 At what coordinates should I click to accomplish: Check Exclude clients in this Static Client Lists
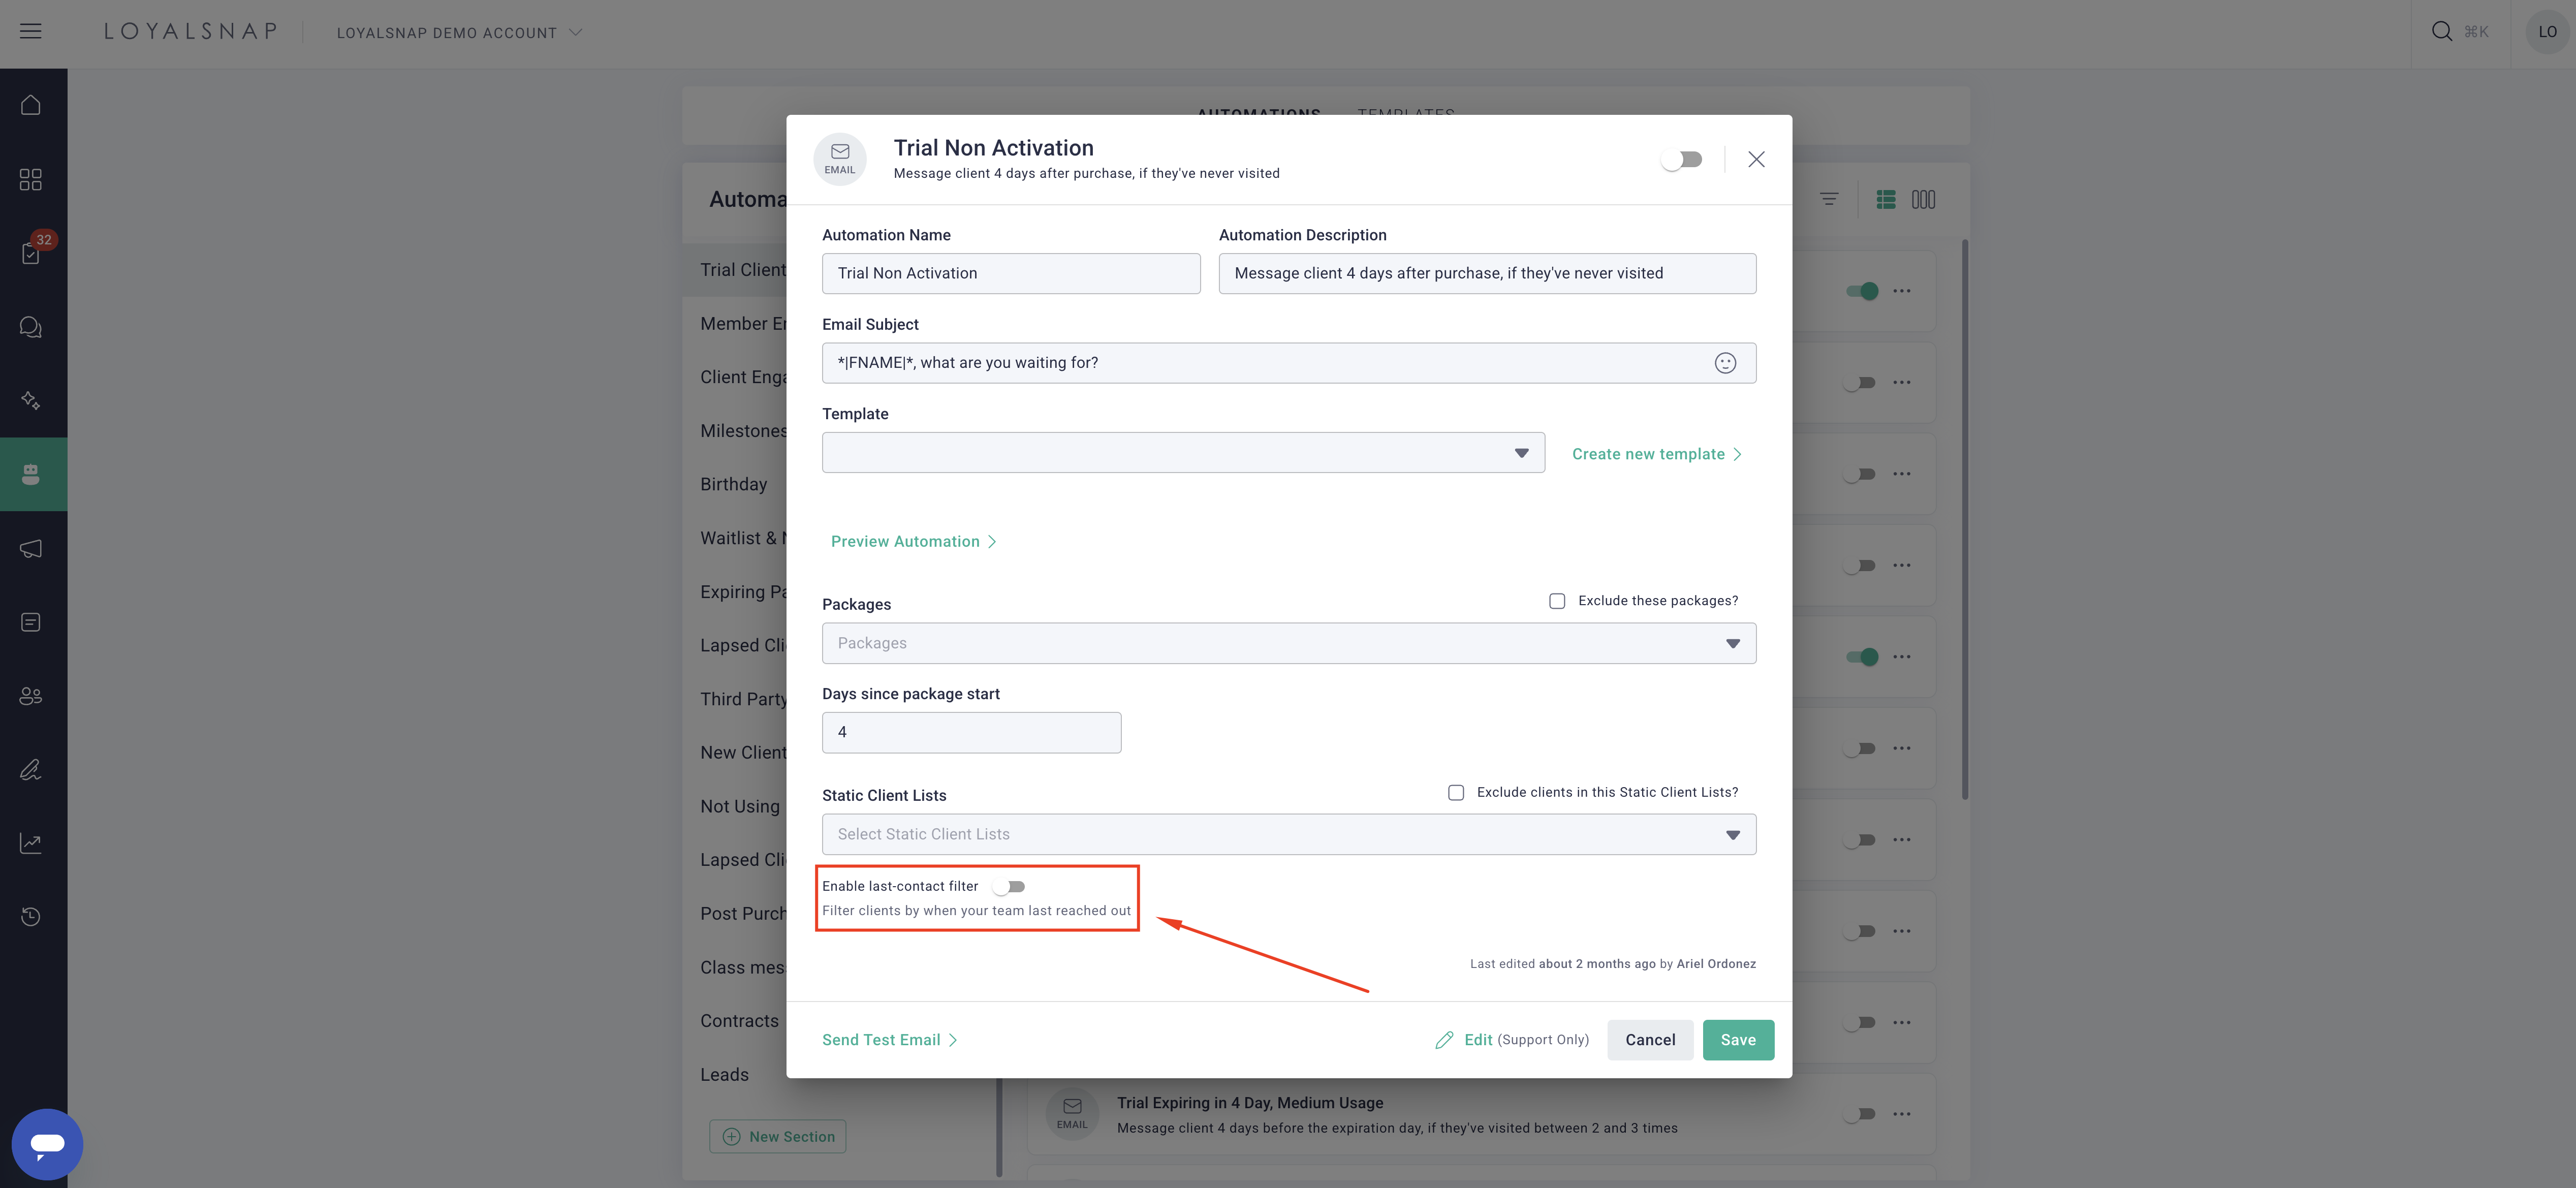pyautogui.click(x=1456, y=793)
